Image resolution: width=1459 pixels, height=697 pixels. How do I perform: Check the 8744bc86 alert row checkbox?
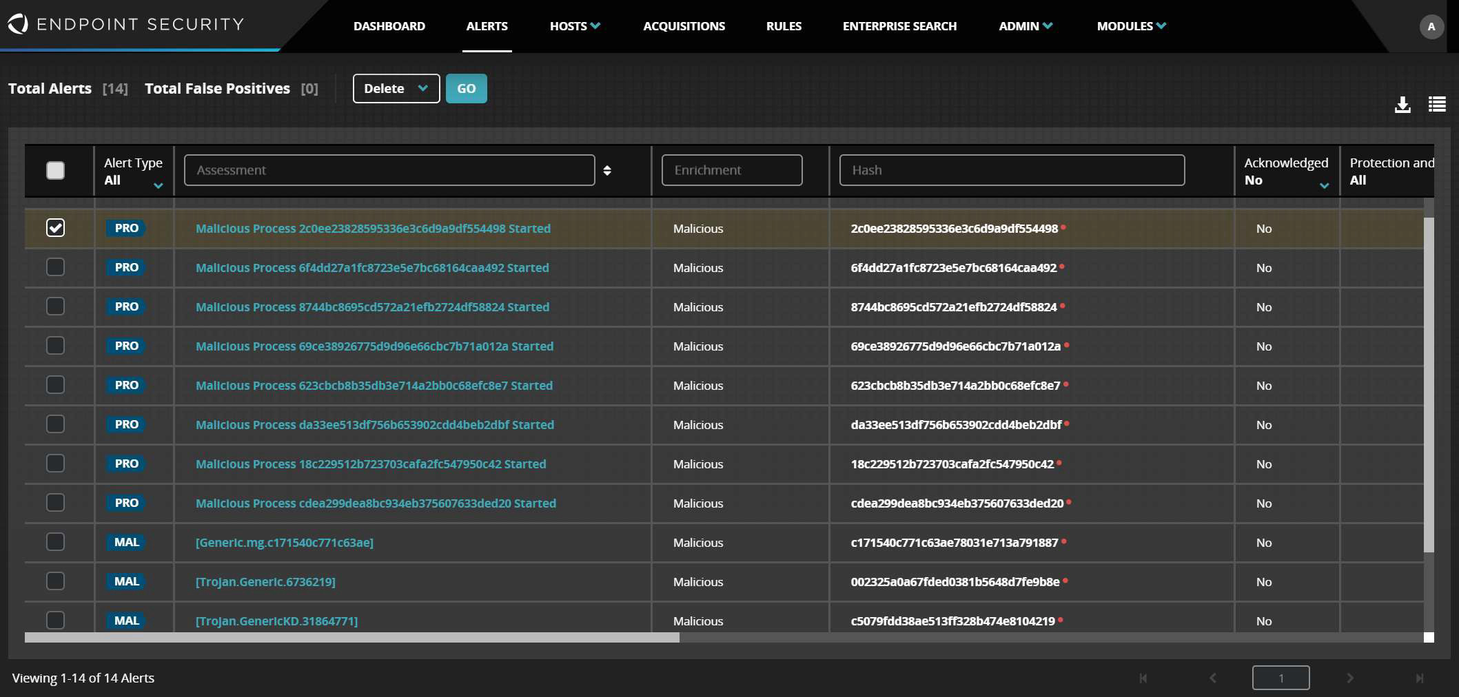coord(55,306)
